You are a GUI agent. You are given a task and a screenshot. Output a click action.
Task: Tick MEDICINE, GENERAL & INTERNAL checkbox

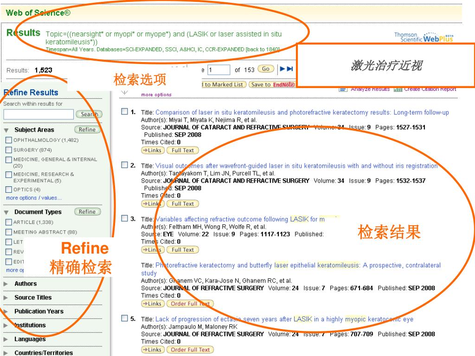(x=9, y=159)
